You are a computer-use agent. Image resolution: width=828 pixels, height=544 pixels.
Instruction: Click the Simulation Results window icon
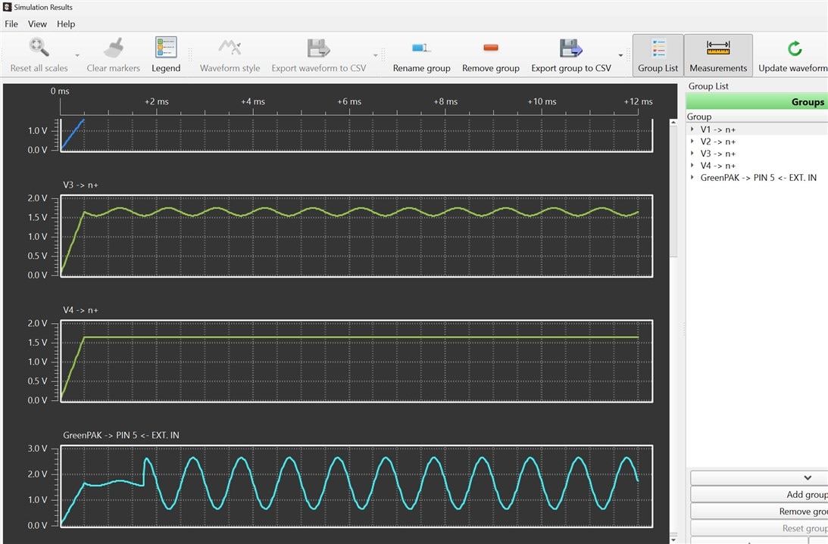coord(7,7)
